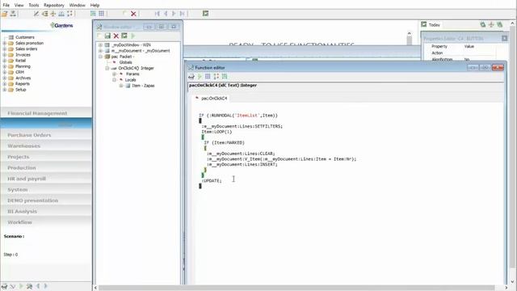The height and width of the screenshot is (291, 517).
Task: Select the Reports folder
Action: click(23, 84)
